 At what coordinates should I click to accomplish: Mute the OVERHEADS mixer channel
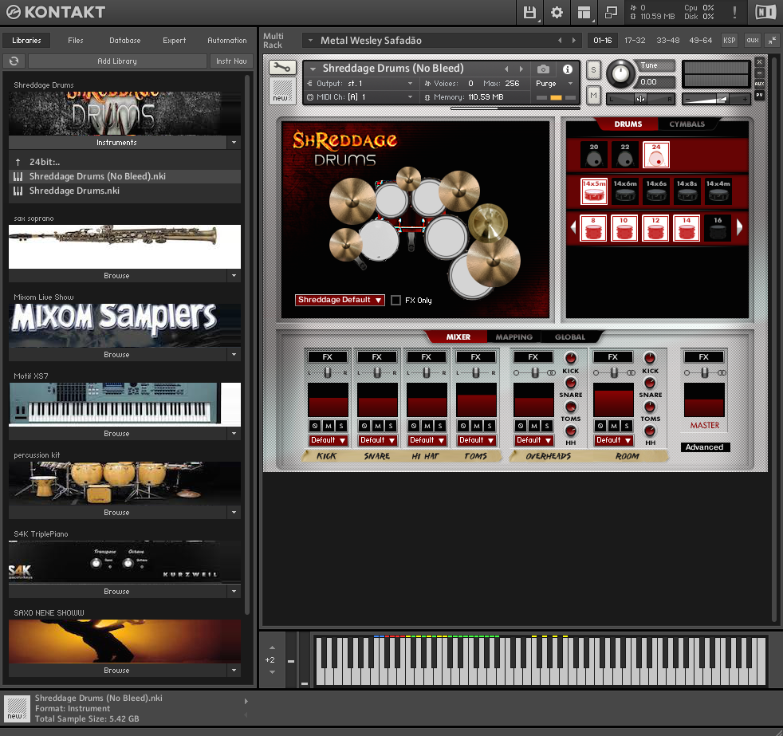click(x=533, y=426)
